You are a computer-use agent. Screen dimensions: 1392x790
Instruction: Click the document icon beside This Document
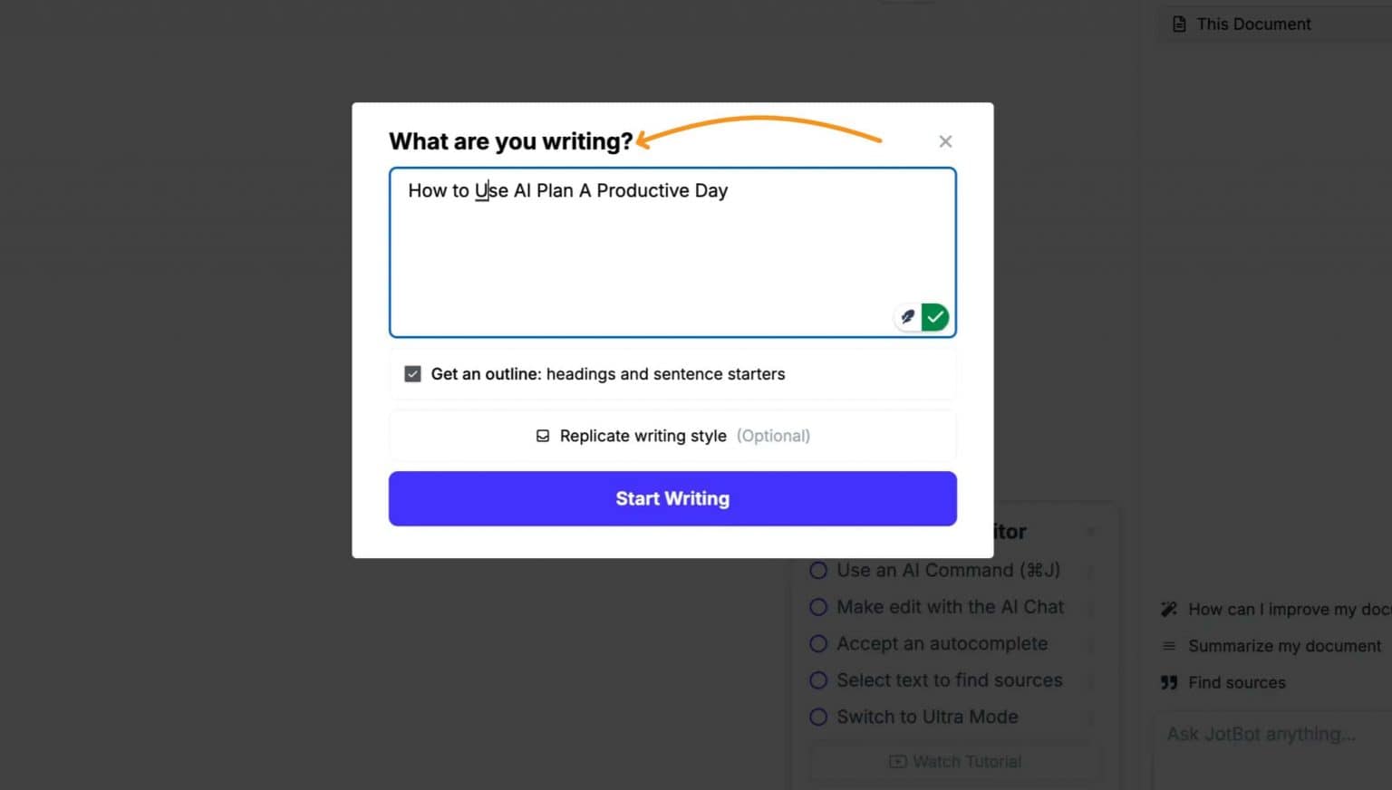(x=1178, y=24)
